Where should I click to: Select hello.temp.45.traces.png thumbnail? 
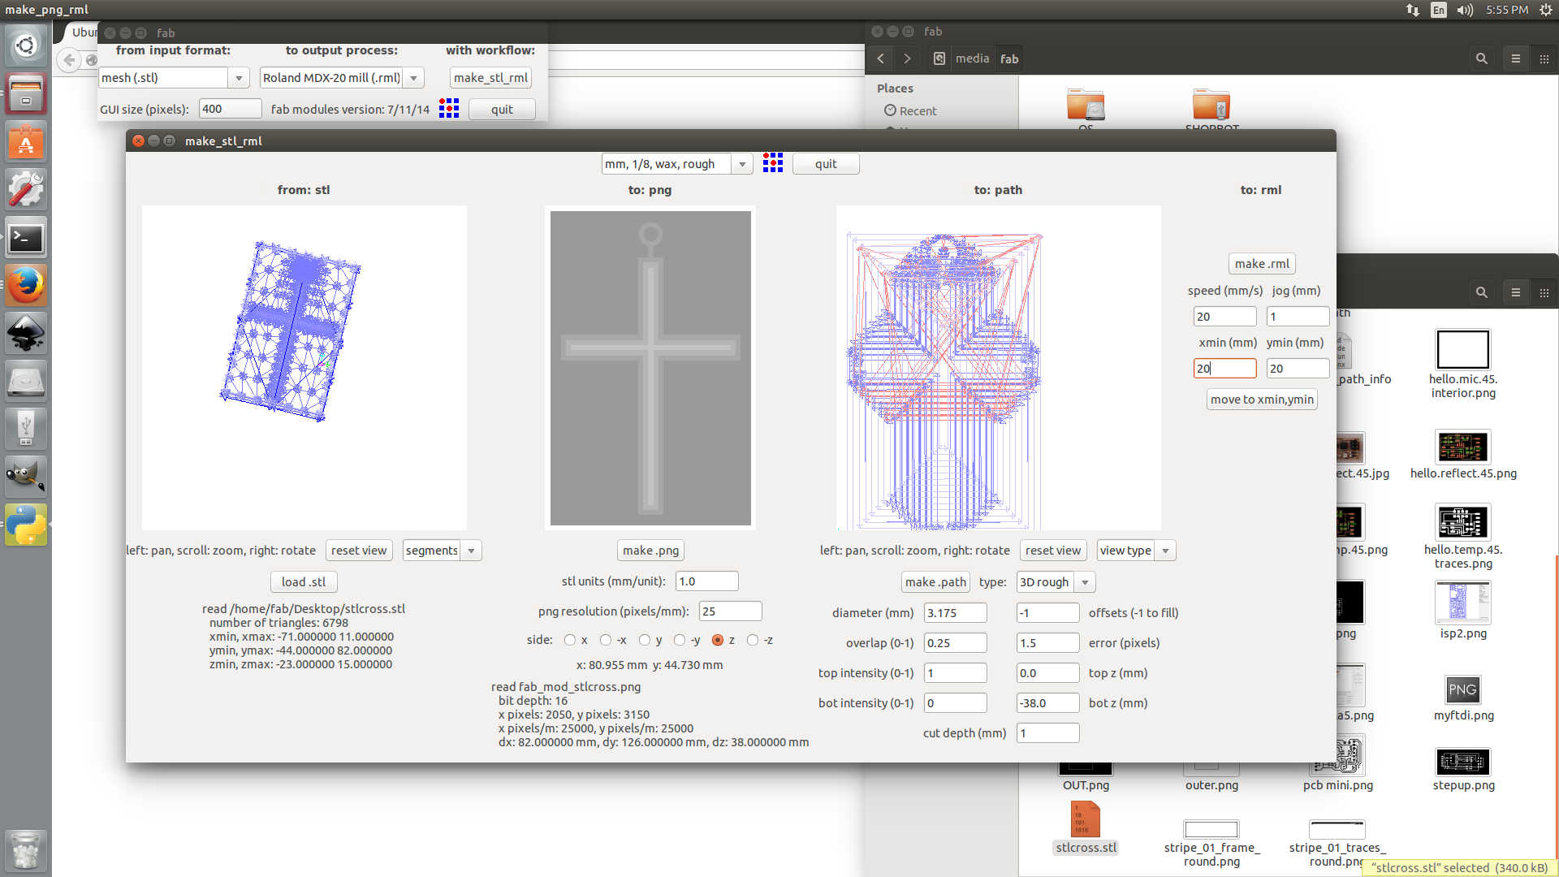click(x=1463, y=522)
